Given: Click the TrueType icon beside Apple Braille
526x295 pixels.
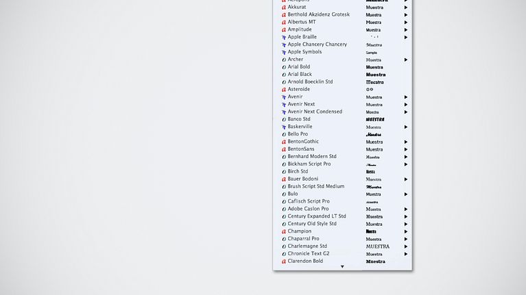Looking at the screenshot, I should 284,37.
